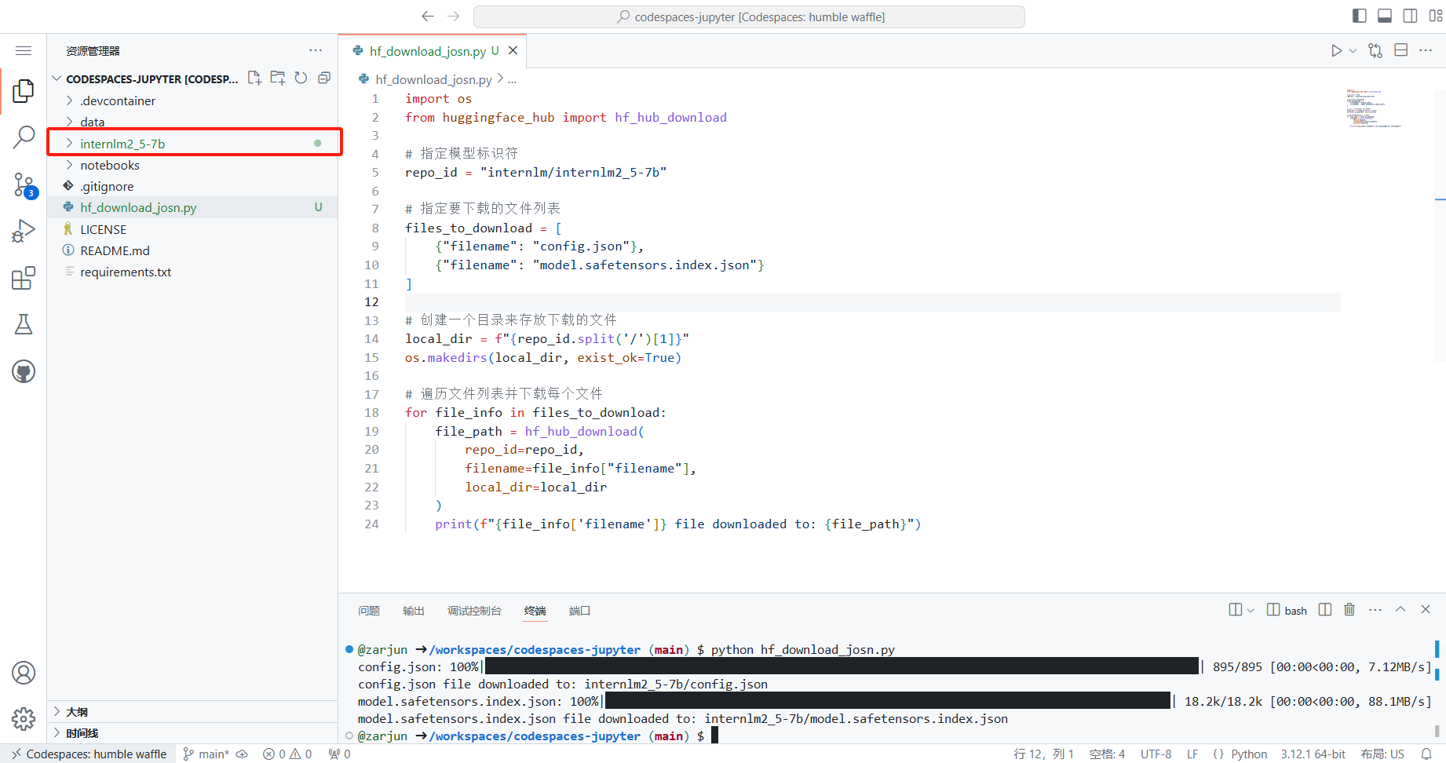Open the Manage gear menu
Screen dimensions: 1446x763
(x=24, y=718)
